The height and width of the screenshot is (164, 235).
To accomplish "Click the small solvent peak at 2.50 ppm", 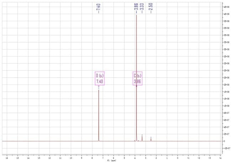I will pos(151,139).
